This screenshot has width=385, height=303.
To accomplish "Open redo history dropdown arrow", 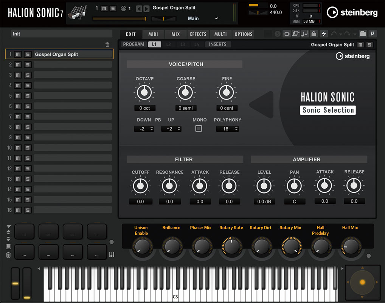I will [x=355, y=34].
